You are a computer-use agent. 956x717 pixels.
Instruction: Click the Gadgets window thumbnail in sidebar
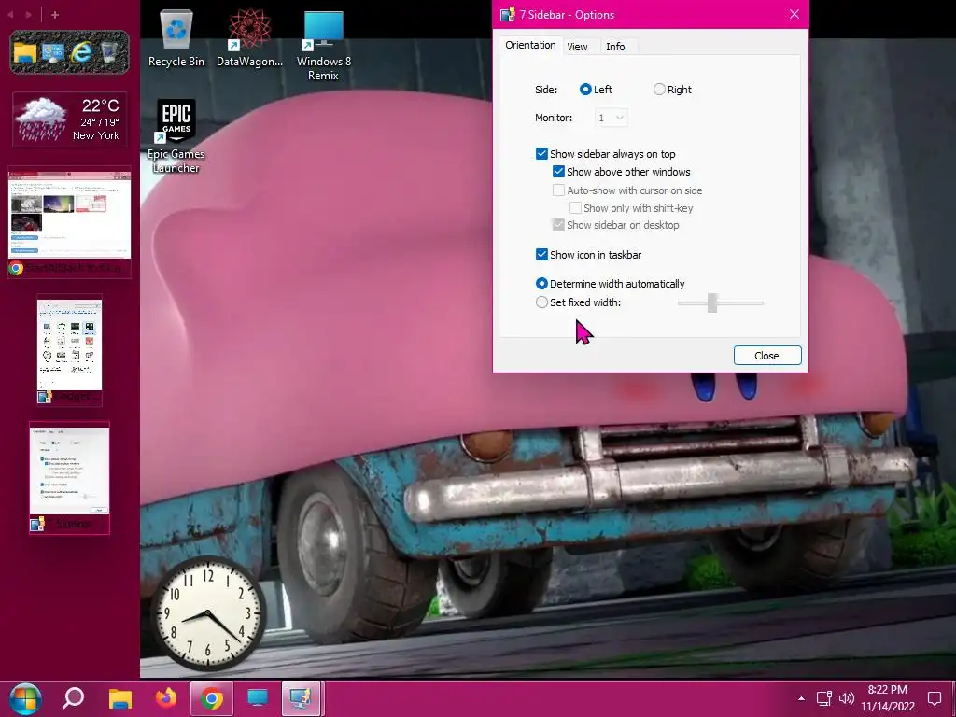69,351
